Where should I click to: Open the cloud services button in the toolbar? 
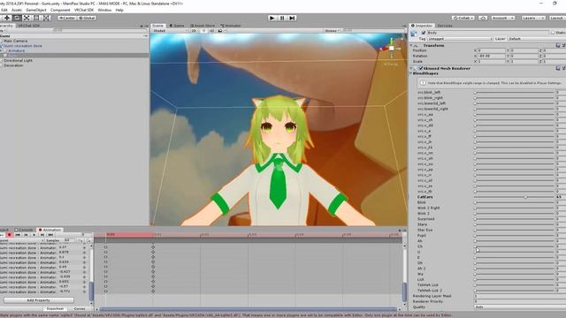(483, 18)
